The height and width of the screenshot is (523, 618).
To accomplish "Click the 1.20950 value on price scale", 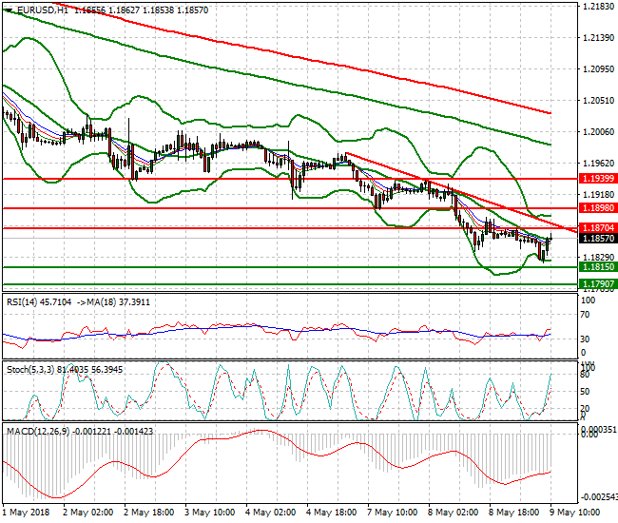I will click(x=596, y=69).
